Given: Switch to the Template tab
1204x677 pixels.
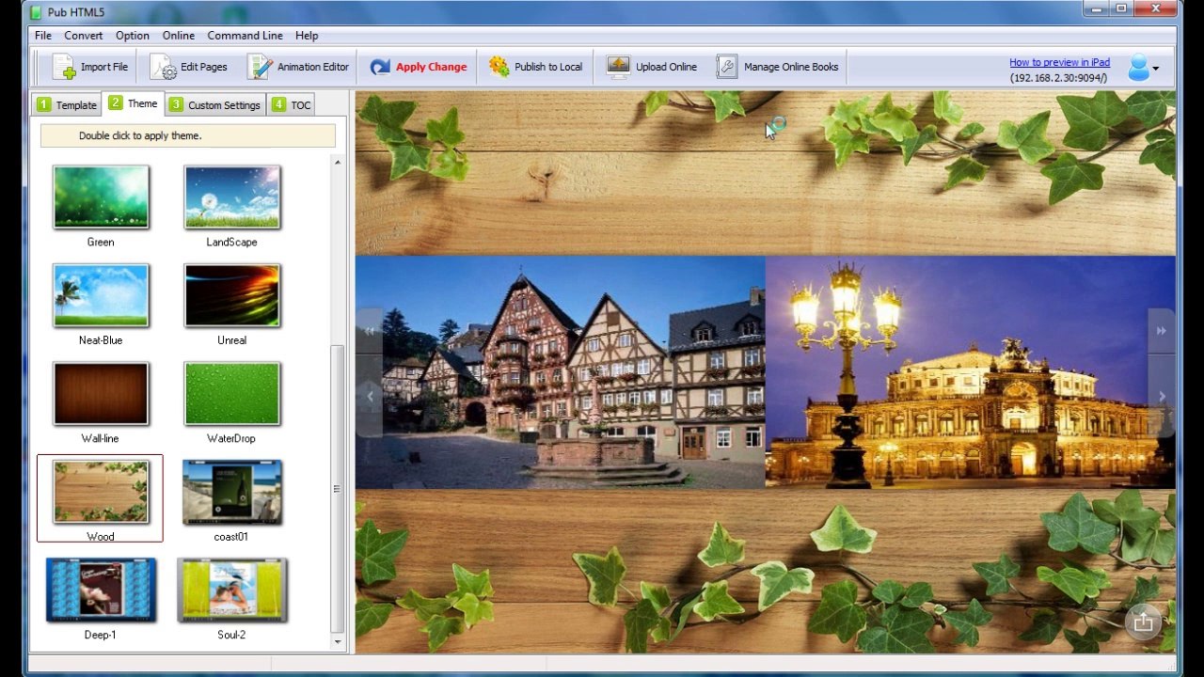Looking at the screenshot, I should click(x=67, y=104).
